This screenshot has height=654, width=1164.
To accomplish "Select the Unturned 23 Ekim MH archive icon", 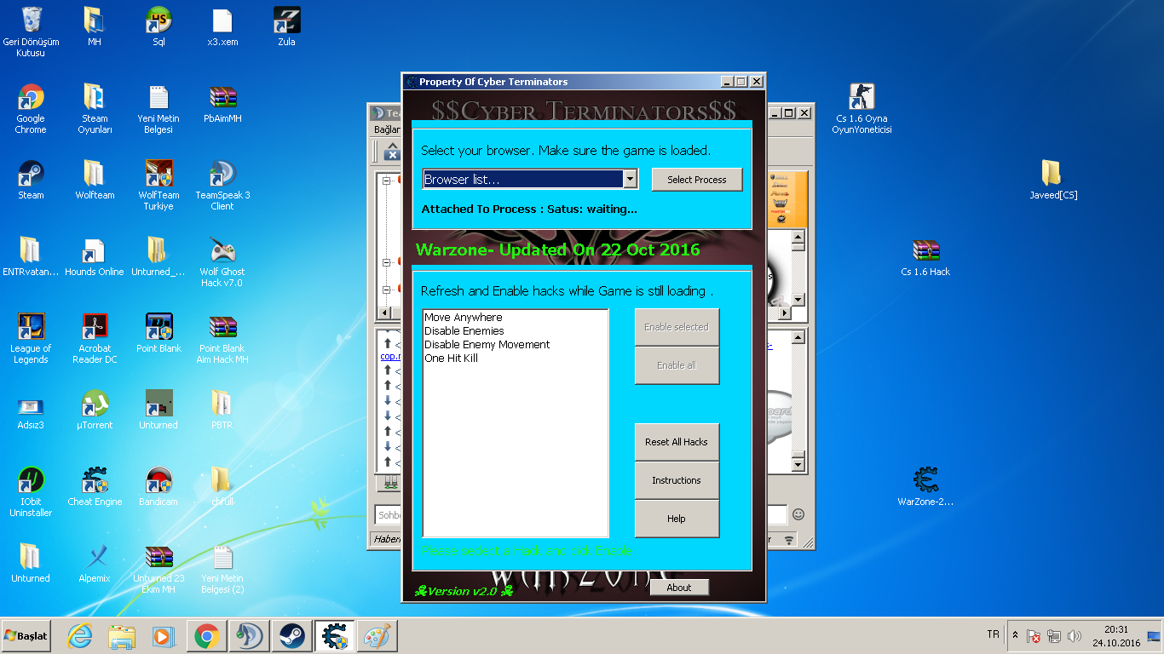I will click(x=158, y=569).
